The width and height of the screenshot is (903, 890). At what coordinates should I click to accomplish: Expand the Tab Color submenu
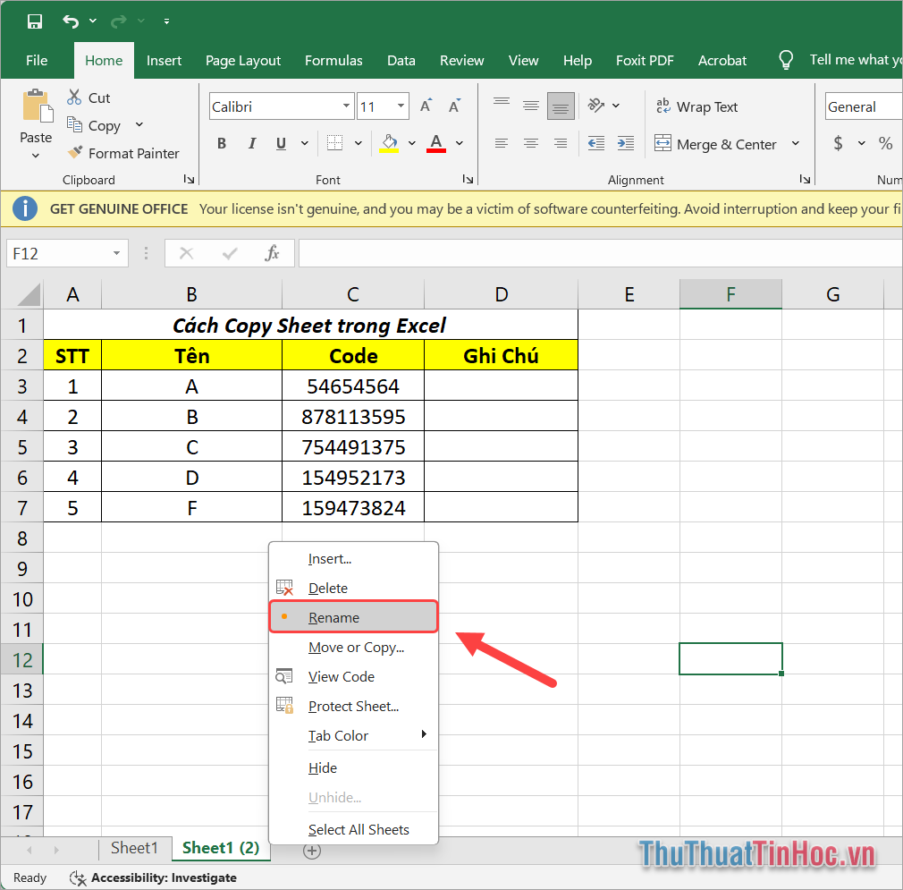(353, 735)
